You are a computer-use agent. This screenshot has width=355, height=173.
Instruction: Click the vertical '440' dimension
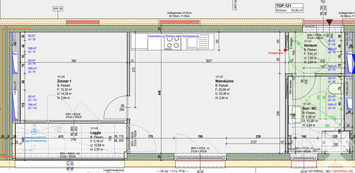pyautogui.click(x=159, y=92)
